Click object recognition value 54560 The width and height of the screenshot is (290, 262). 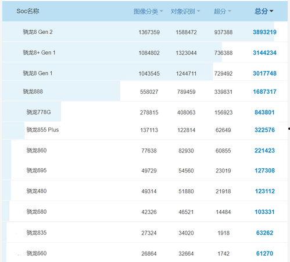(x=186, y=171)
